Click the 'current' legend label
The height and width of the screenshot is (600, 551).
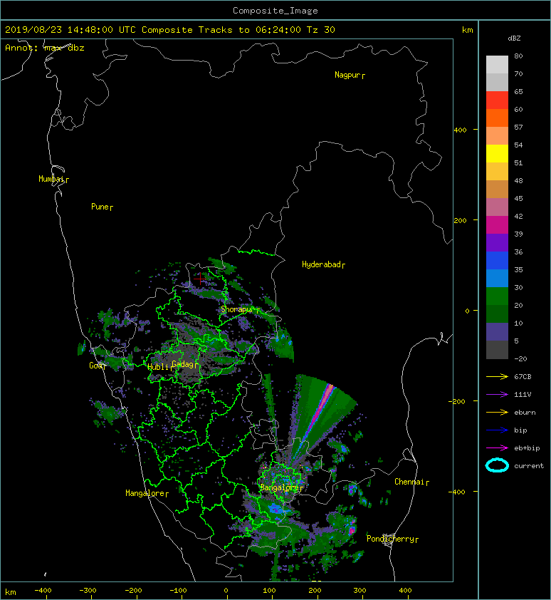pos(529,466)
